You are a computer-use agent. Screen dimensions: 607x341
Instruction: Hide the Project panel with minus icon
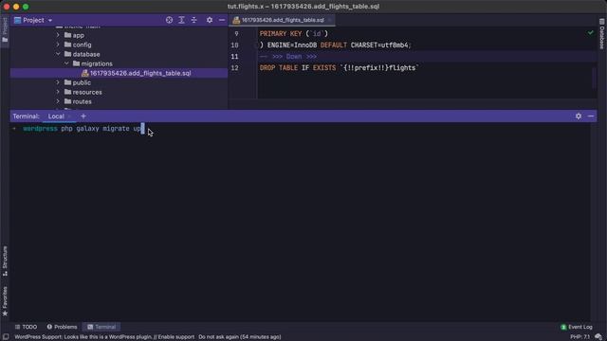point(222,20)
